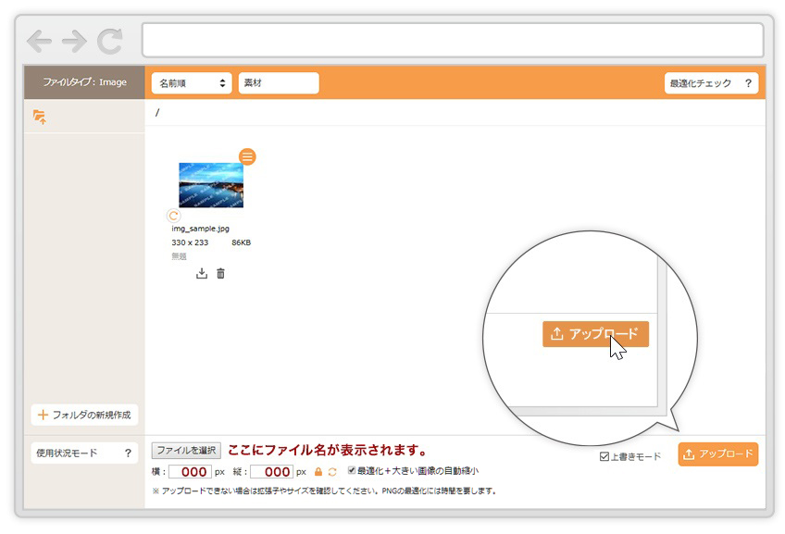Click the 最適化チェック button

[711, 83]
